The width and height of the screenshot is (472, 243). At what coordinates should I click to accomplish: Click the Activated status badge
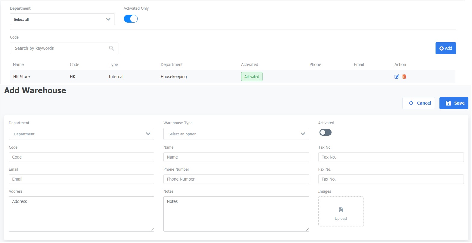(x=252, y=77)
